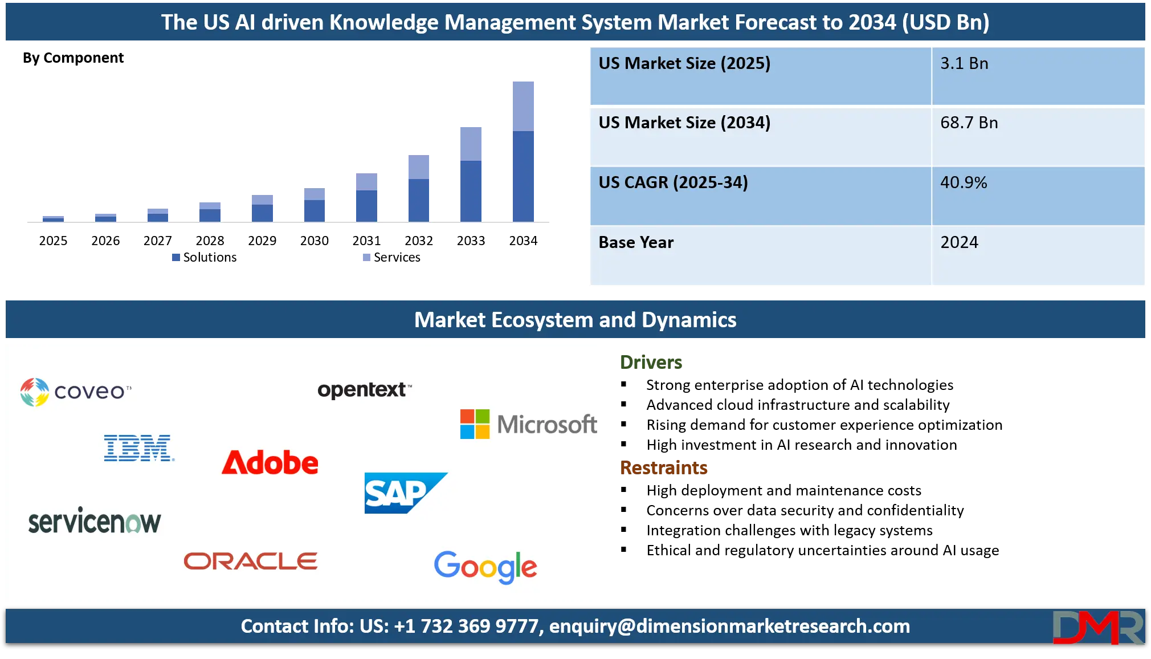Click 'Ethical and regulatory uncertainties around AI usage'
Screen dimensions: 1151x659
(823, 550)
